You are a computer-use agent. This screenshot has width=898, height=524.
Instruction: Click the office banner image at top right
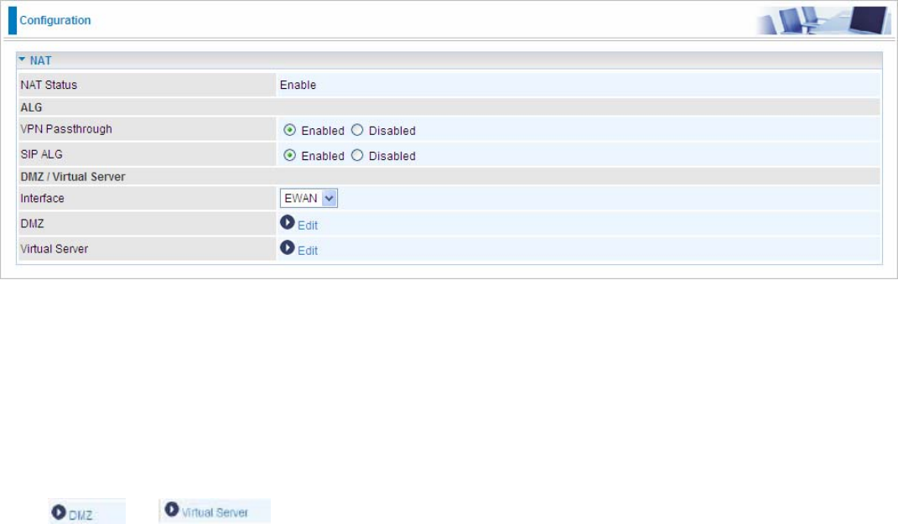tap(823, 21)
